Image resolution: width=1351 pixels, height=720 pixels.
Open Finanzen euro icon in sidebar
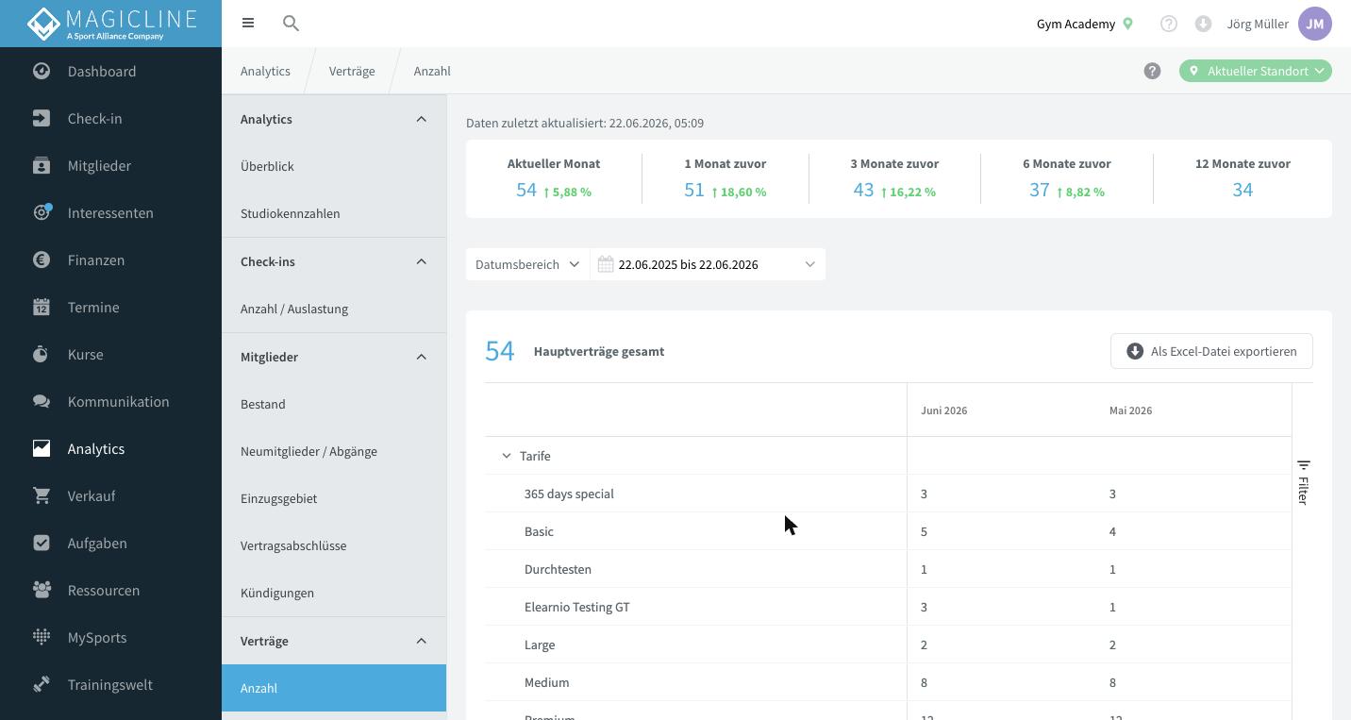(x=42, y=260)
